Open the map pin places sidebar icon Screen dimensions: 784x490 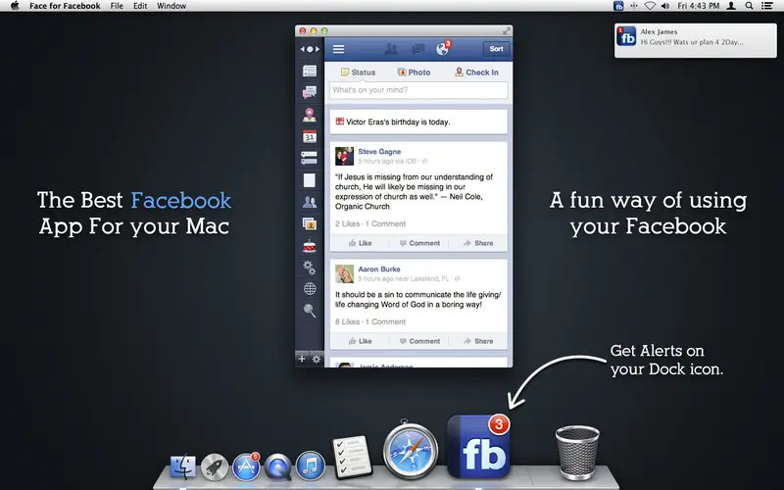click(310, 115)
